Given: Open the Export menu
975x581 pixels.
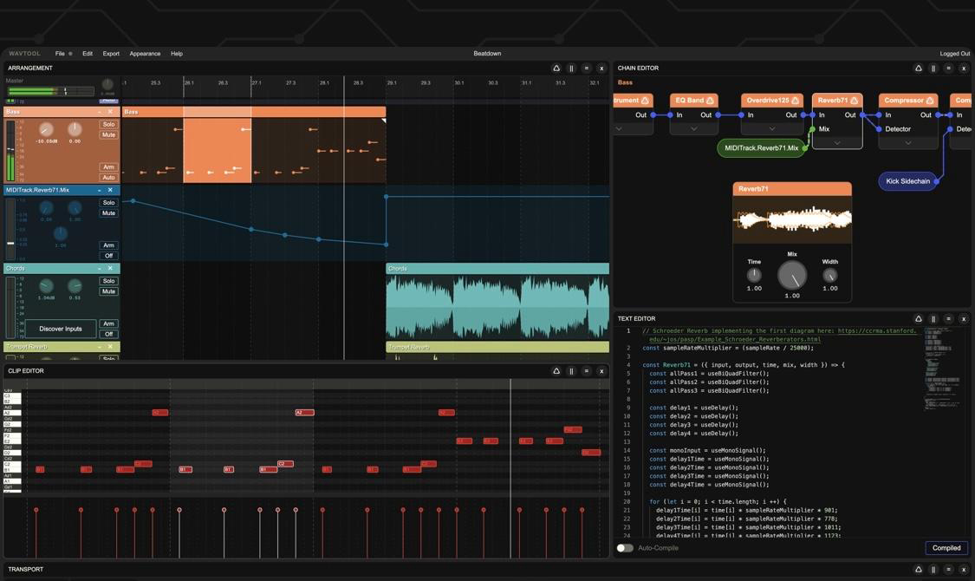Looking at the screenshot, I should [111, 54].
